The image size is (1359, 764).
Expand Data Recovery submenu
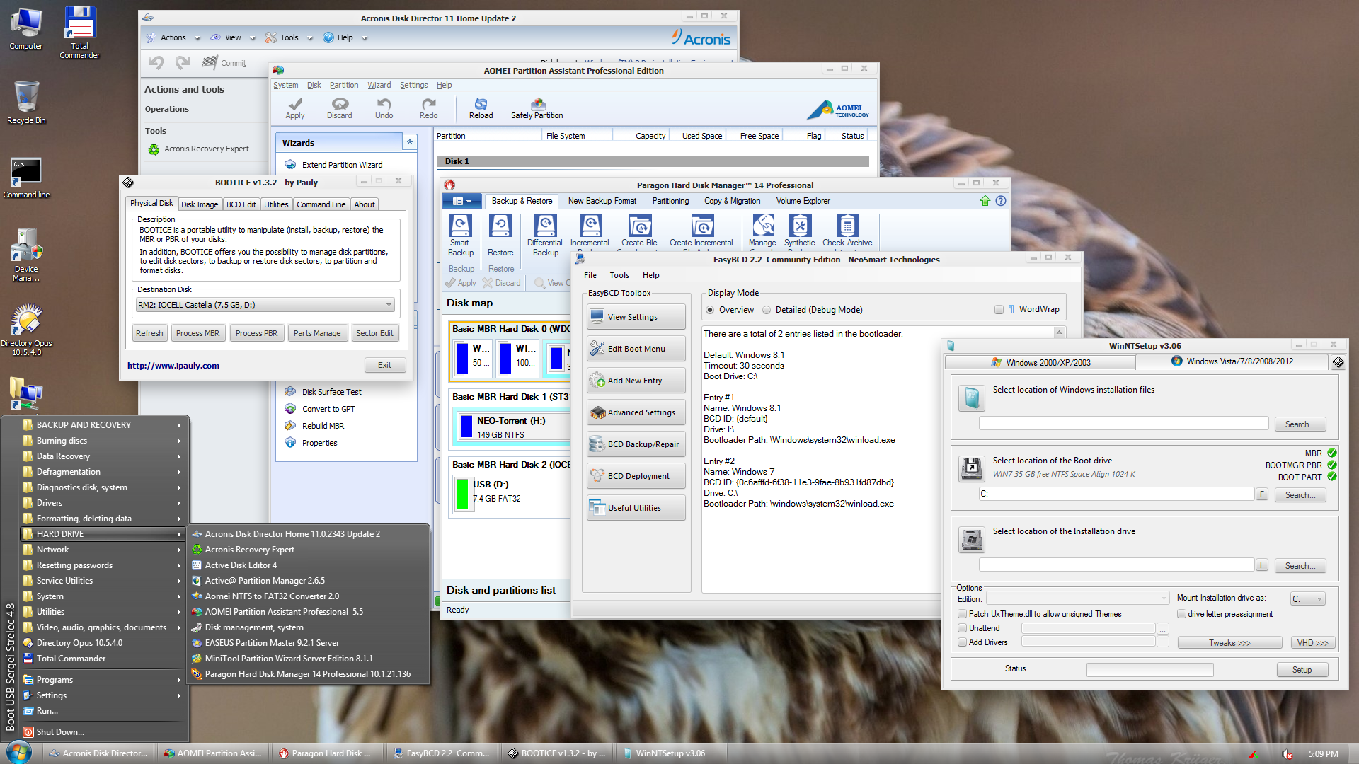click(x=103, y=456)
